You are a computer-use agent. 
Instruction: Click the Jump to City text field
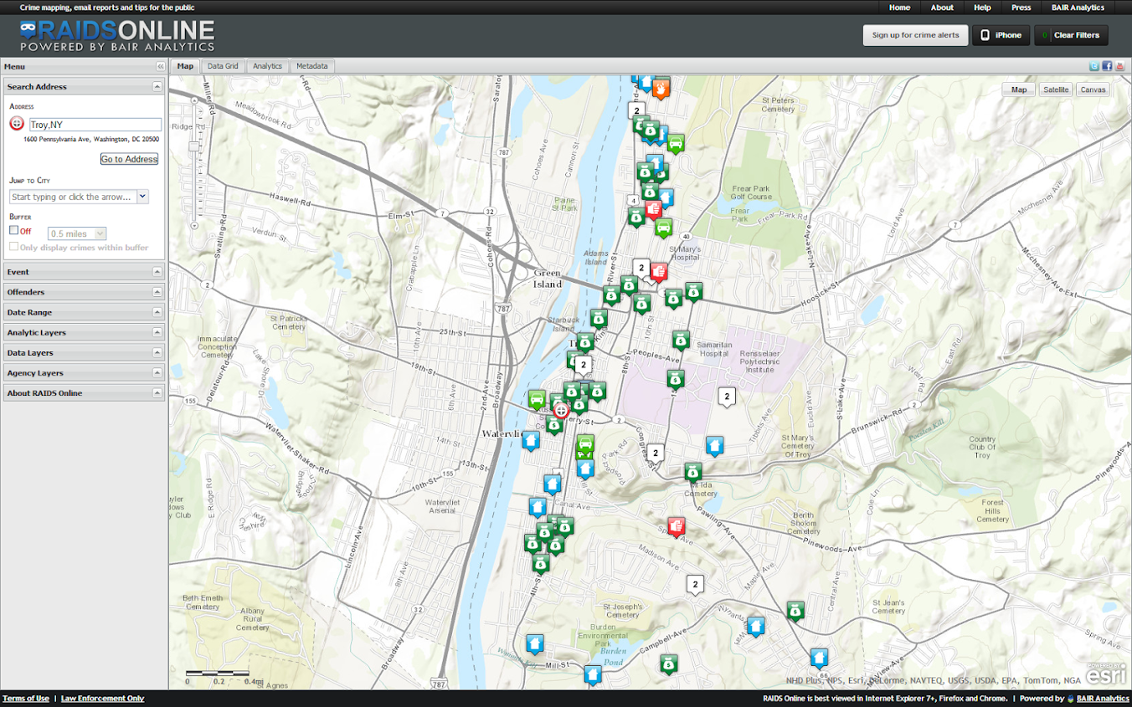pyautogui.click(x=73, y=197)
